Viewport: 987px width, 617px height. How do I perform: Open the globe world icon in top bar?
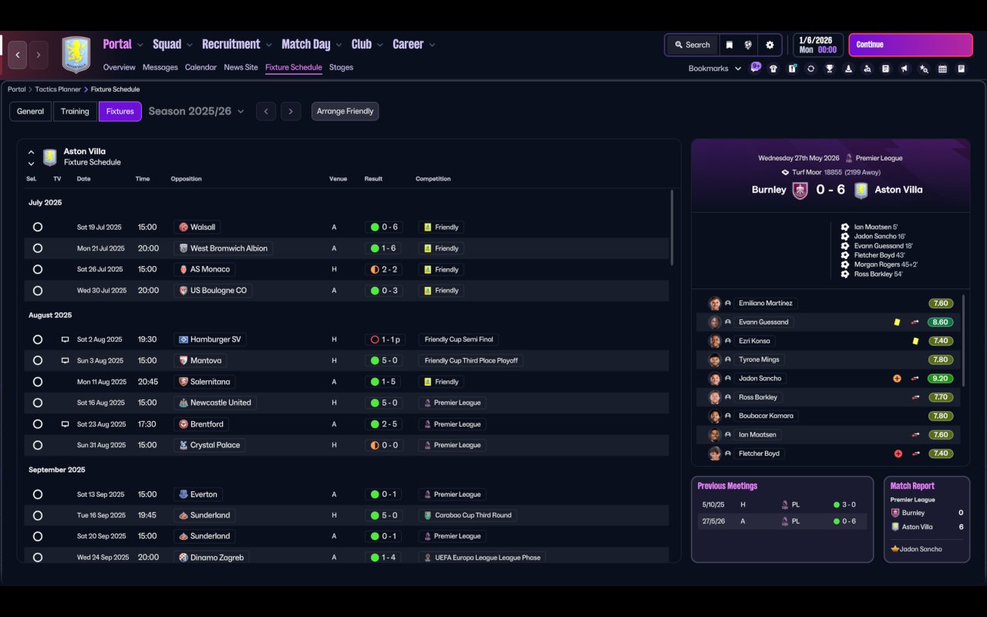pyautogui.click(x=748, y=45)
